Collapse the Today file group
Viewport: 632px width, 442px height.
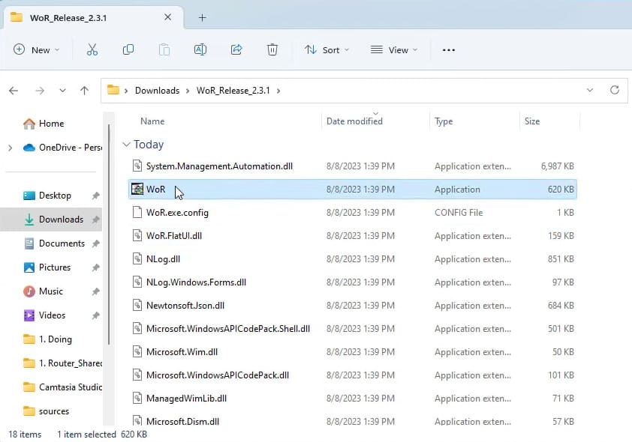pos(127,145)
